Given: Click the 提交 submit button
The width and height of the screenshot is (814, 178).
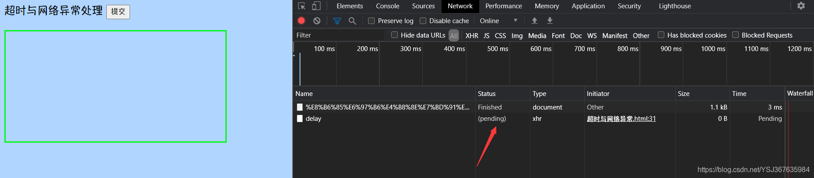Looking at the screenshot, I should [x=118, y=11].
